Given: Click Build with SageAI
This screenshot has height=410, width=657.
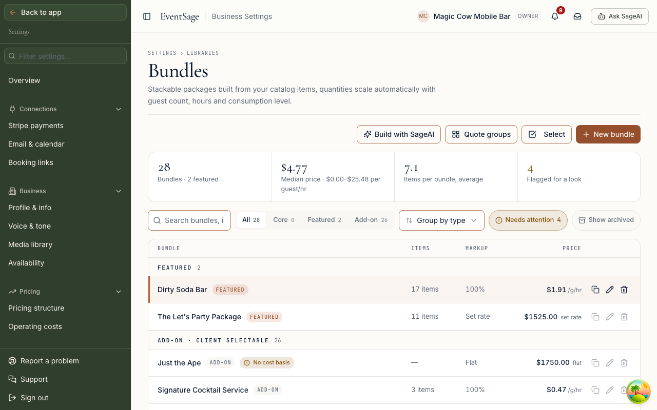Looking at the screenshot, I should [399, 134].
